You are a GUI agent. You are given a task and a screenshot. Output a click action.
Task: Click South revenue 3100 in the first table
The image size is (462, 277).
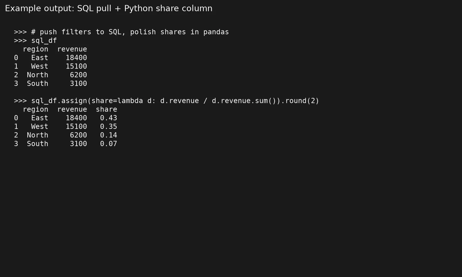tap(79, 84)
